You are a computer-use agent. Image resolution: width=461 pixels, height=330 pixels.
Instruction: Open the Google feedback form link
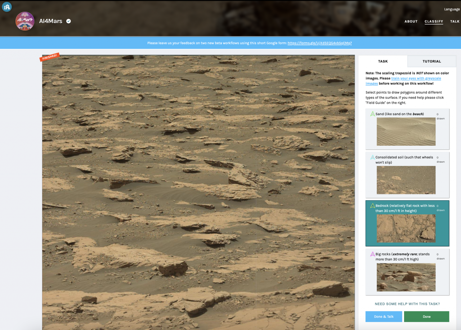pos(319,43)
